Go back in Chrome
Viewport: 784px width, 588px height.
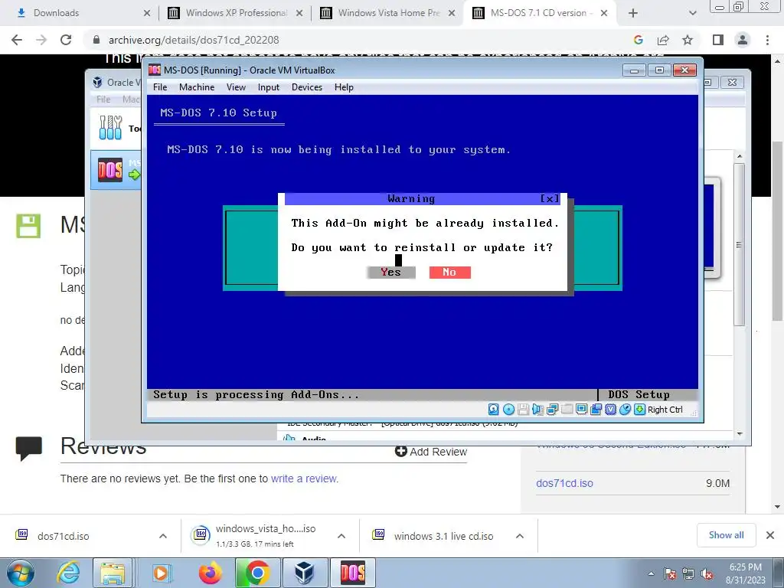(17, 40)
